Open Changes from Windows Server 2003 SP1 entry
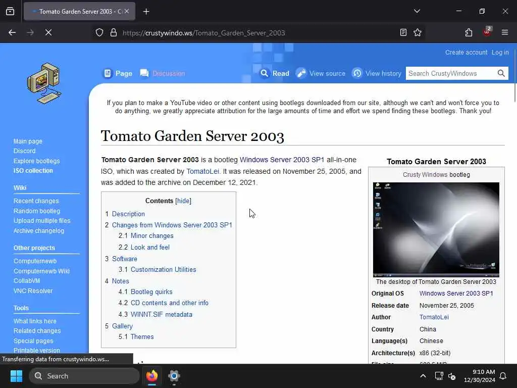 [x=172, y=225]
